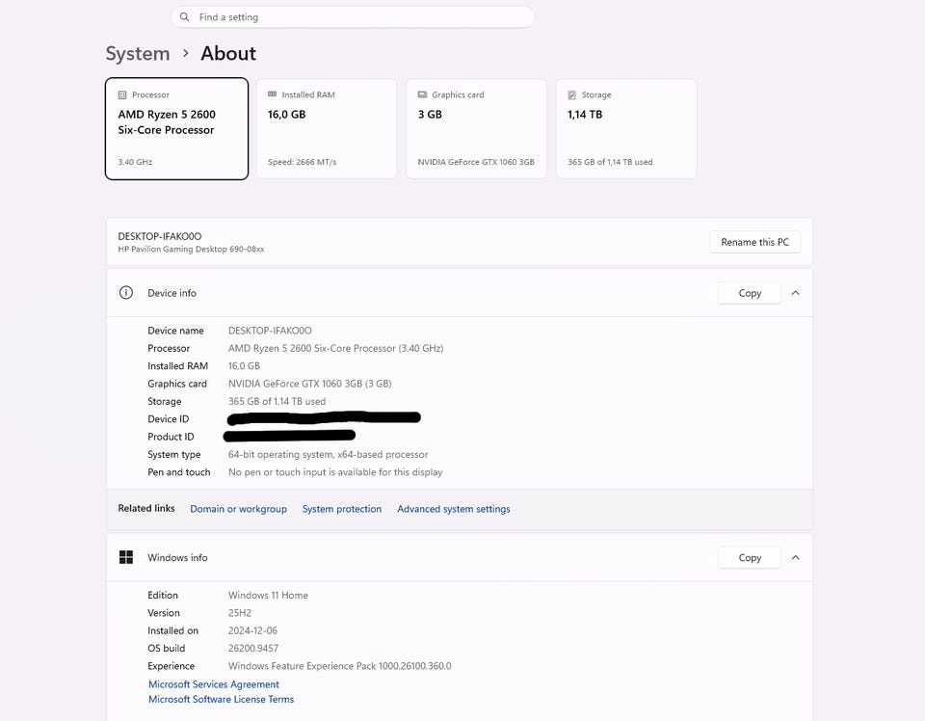This screenshot has width=925, height=721.
Task: Click Windows Feature Experience Pack value
Action: pos(340,666)
